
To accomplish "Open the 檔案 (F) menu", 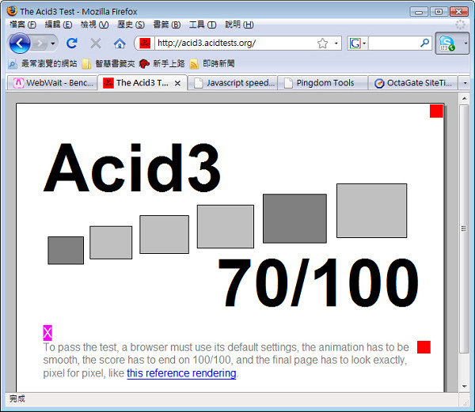I will [x=23, y=25].
